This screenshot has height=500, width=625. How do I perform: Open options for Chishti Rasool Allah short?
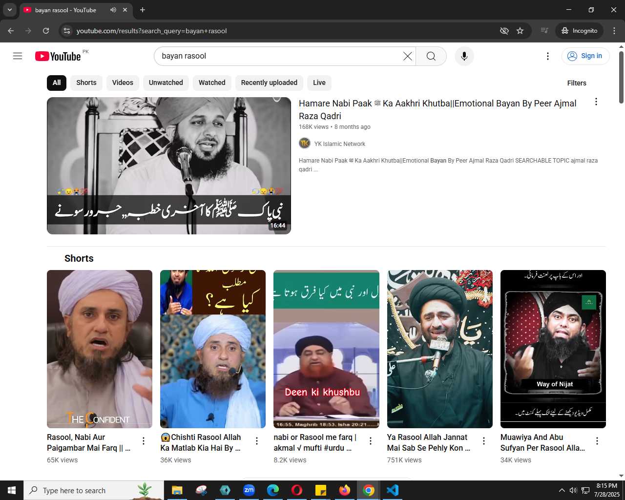click(257, 441)
